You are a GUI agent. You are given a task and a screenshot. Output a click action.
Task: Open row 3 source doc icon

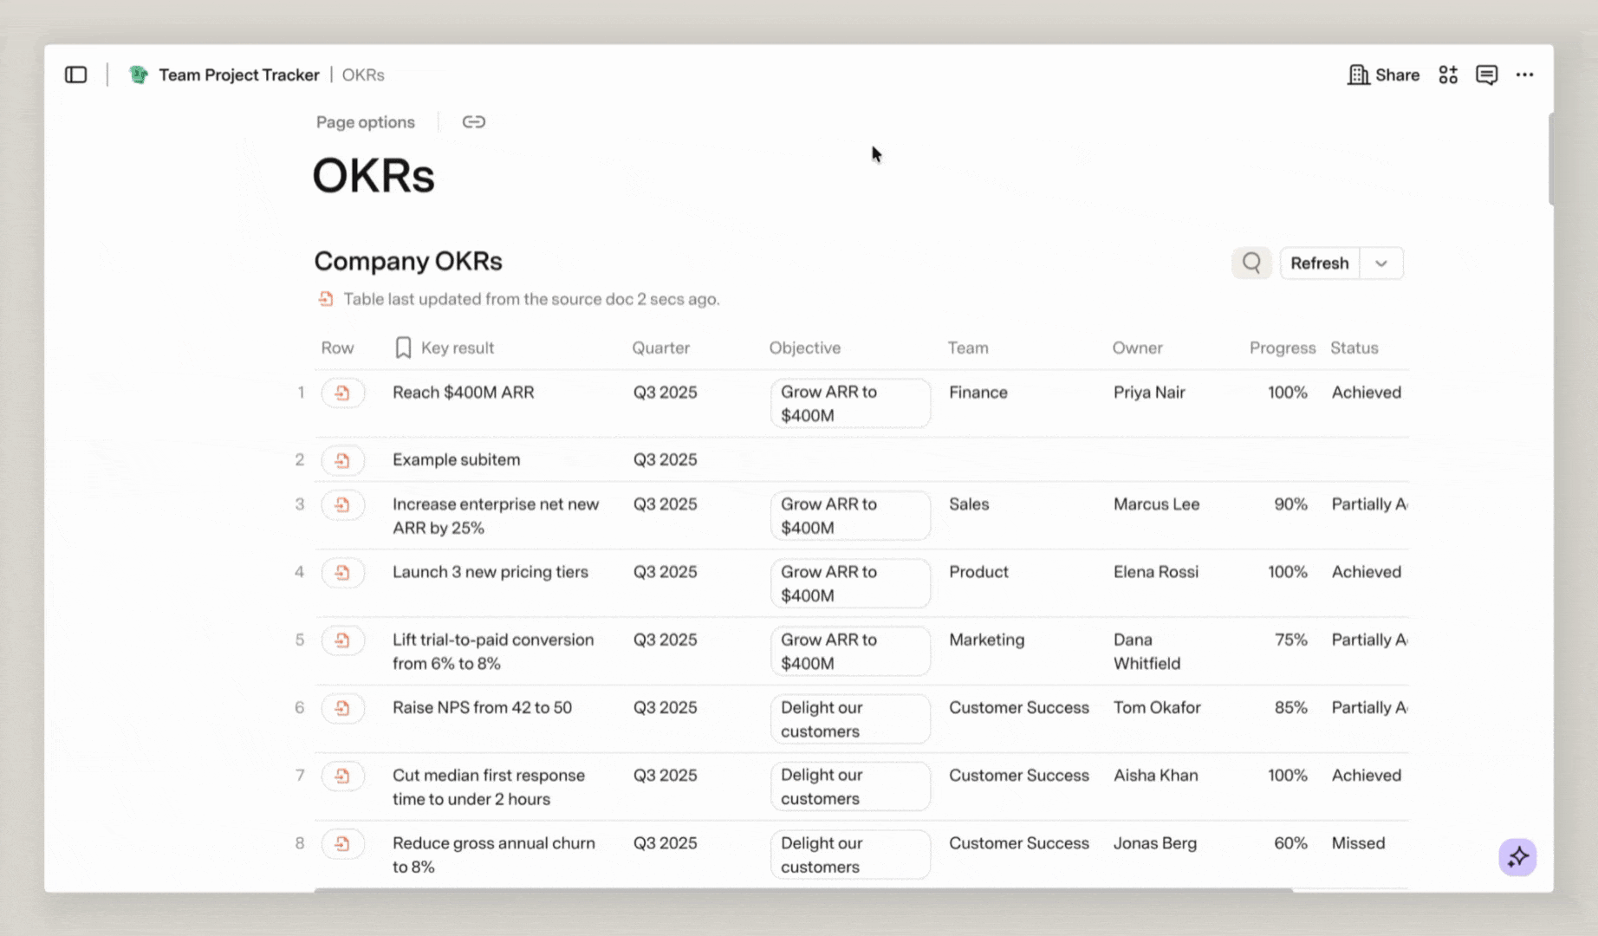342,504
